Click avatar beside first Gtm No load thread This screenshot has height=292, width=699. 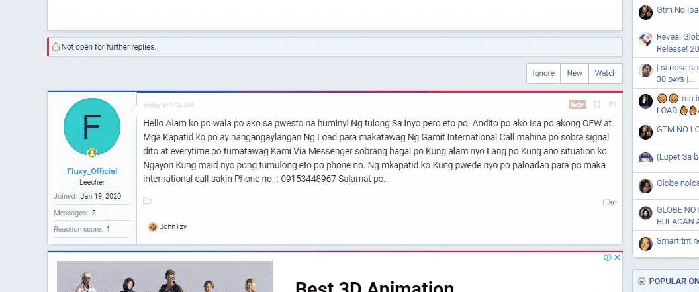tap(645, 13)
